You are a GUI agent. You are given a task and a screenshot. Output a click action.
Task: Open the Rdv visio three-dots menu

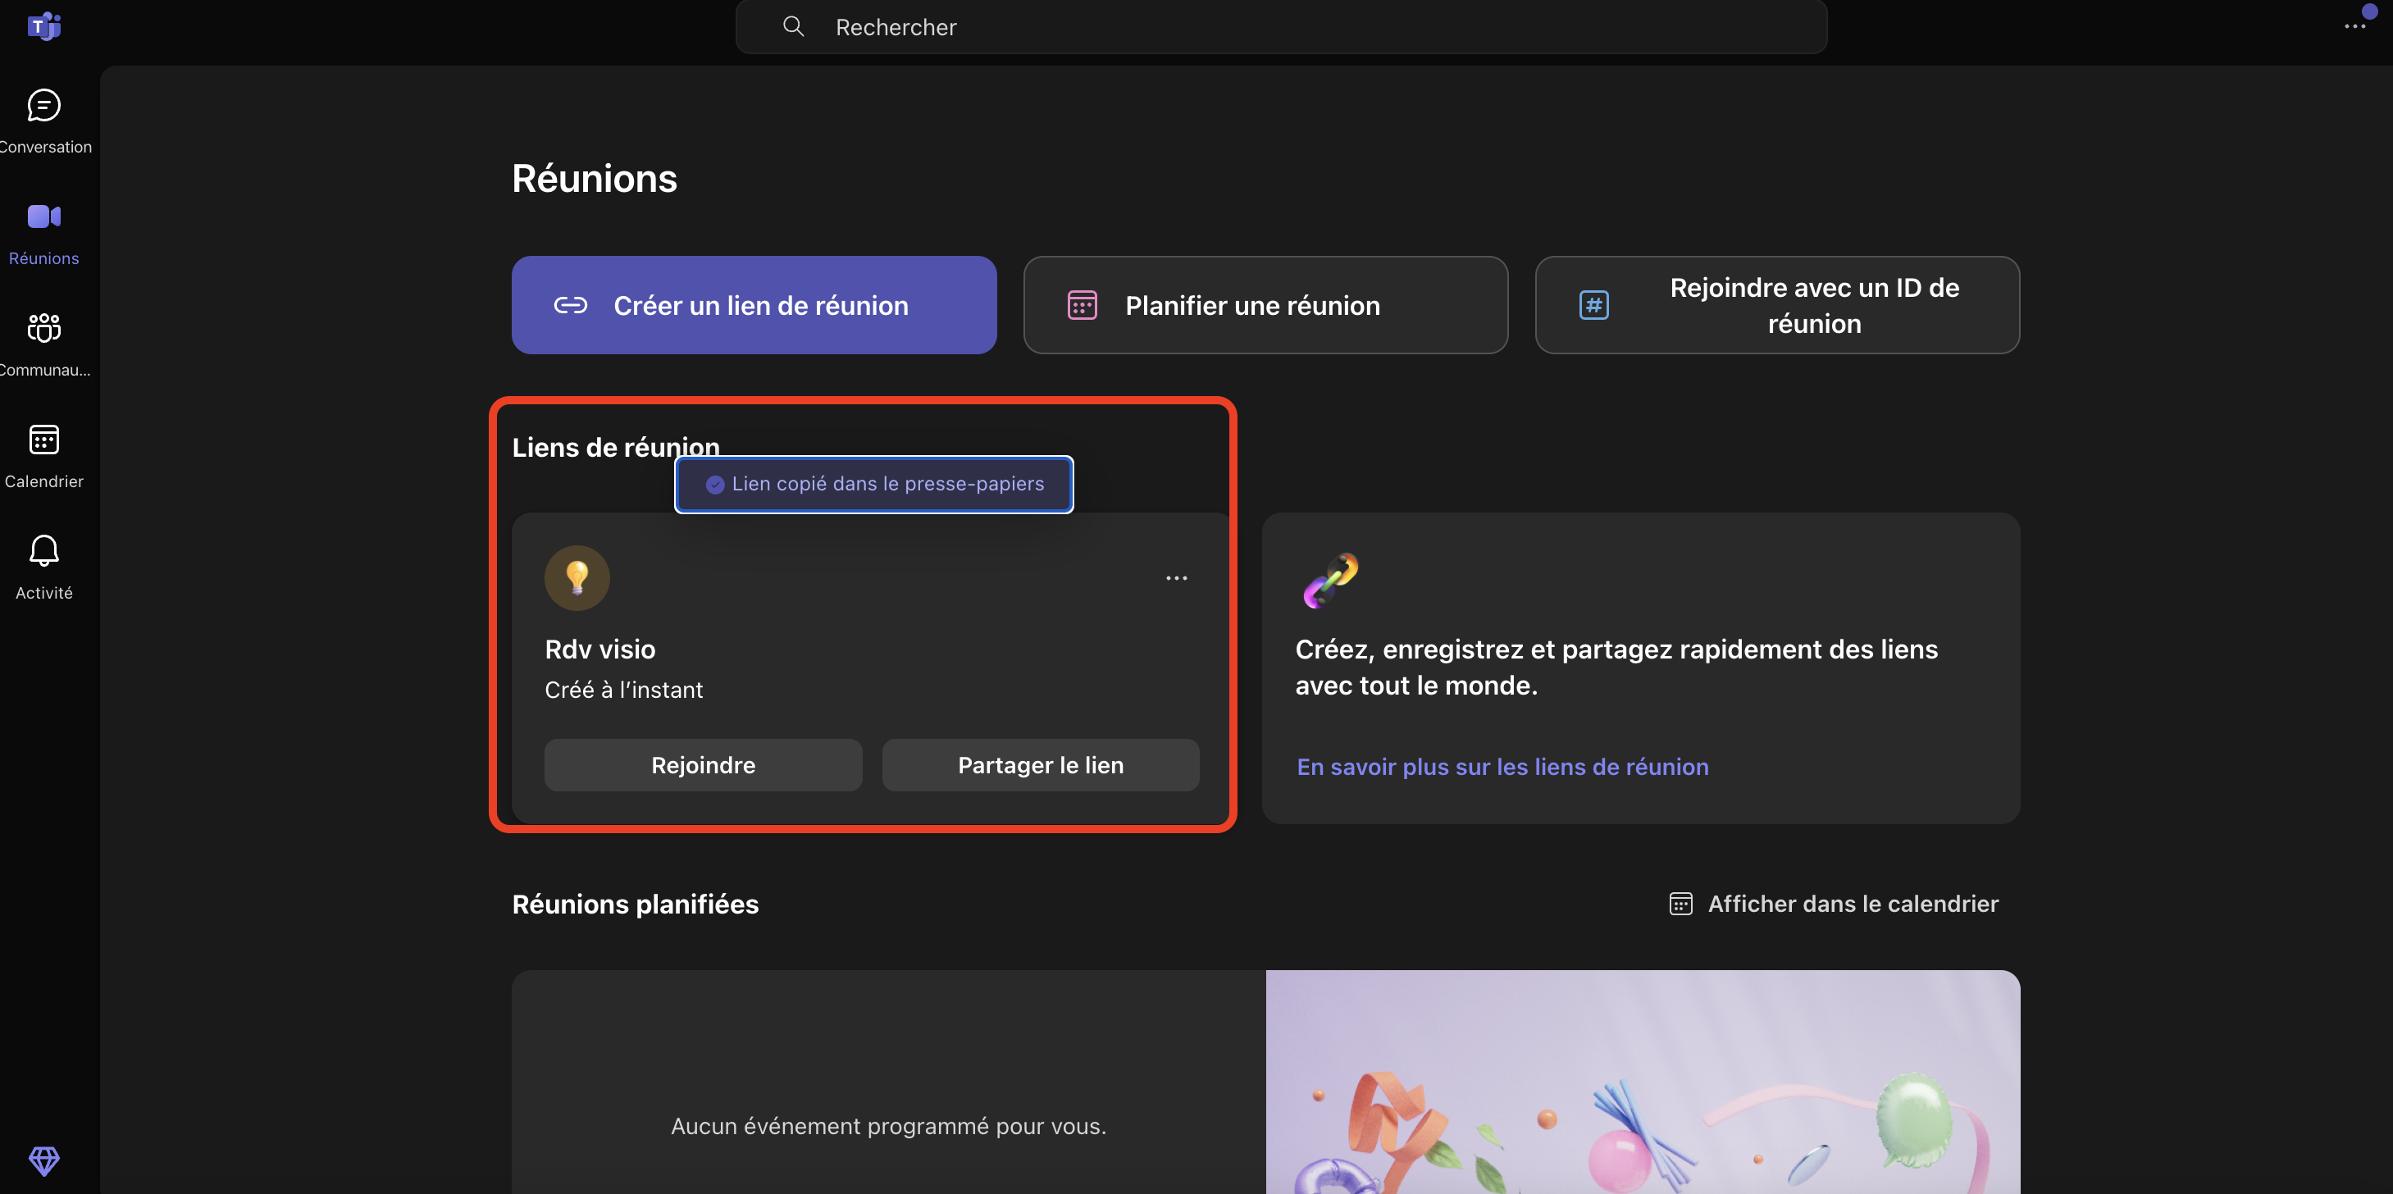coord(1176,578)
